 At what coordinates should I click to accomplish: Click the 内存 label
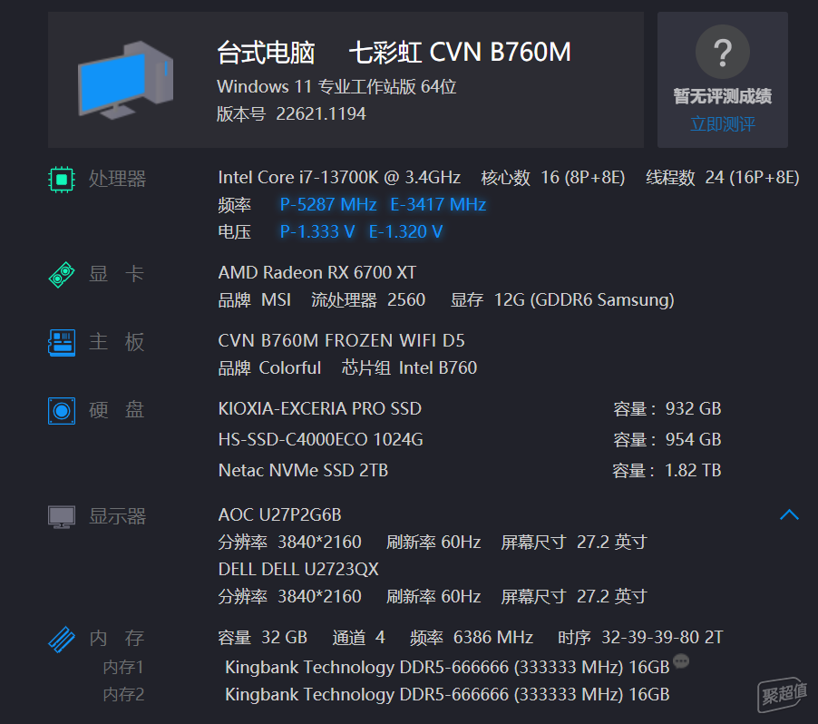pos(117,639)
